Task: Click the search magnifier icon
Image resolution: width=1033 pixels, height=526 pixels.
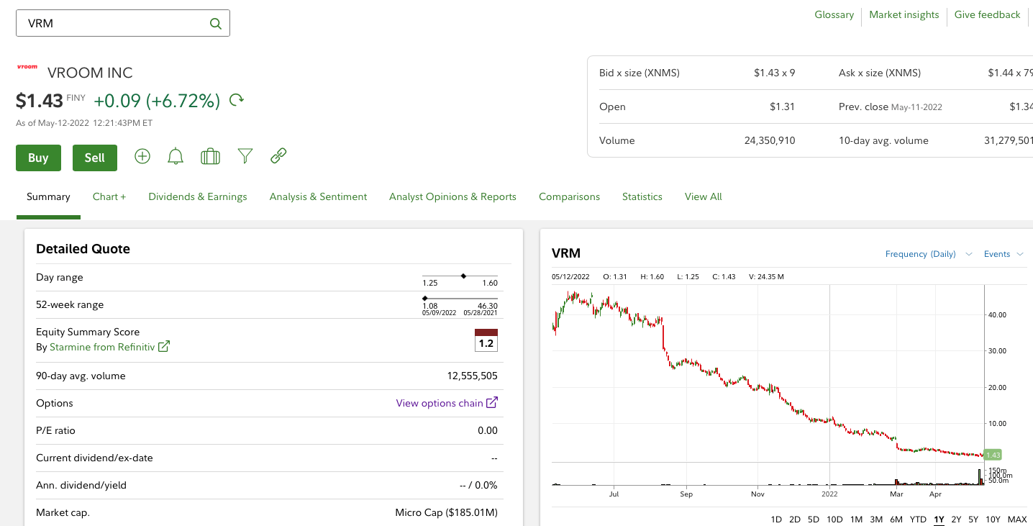Action: pos(215,23)
